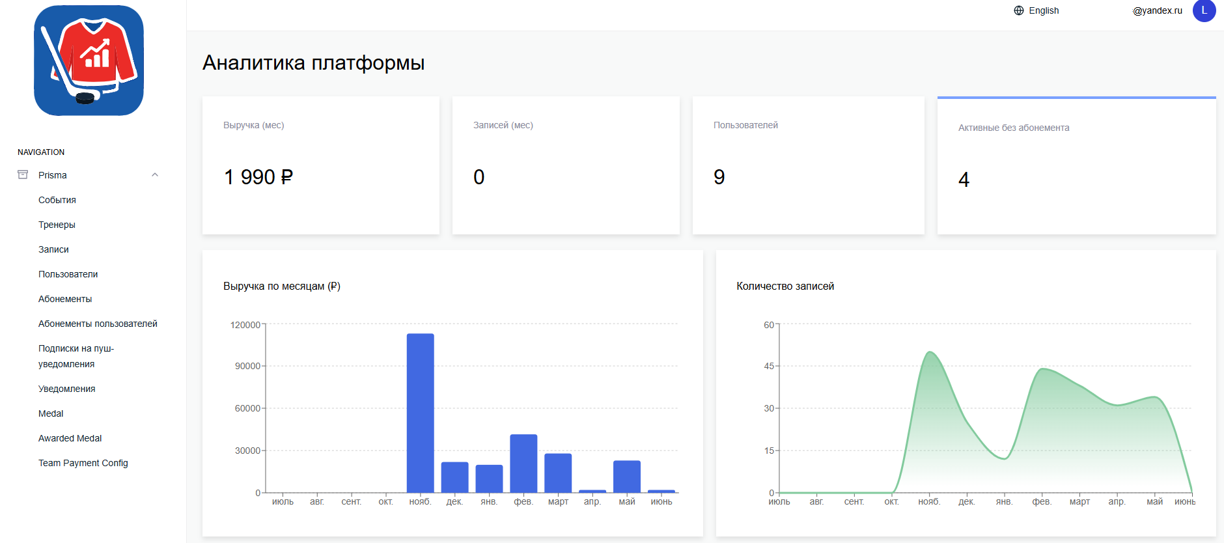Click the Выручка по месяцам chart title
Screen dimensions: 1224x543
click(x=282, y=286)
